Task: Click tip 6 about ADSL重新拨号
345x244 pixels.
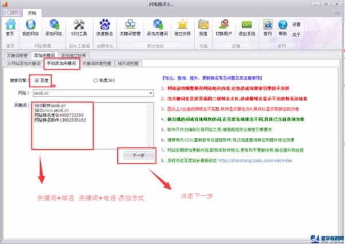Action: (x=228, y=140)
